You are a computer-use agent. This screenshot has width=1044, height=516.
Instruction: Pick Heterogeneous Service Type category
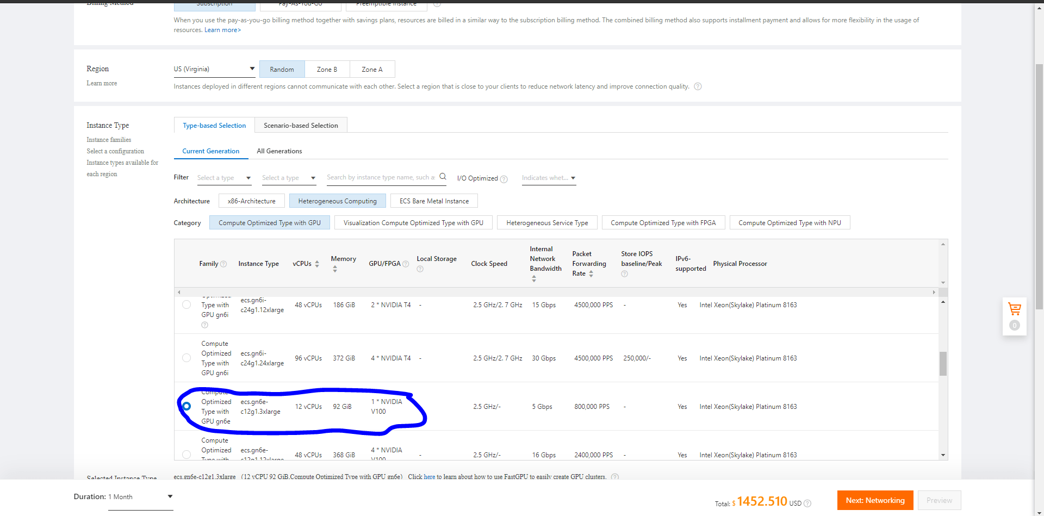tap(547, 223)
